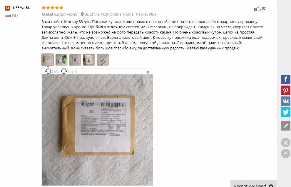Click the five-star rating

[x=53, y=8]
